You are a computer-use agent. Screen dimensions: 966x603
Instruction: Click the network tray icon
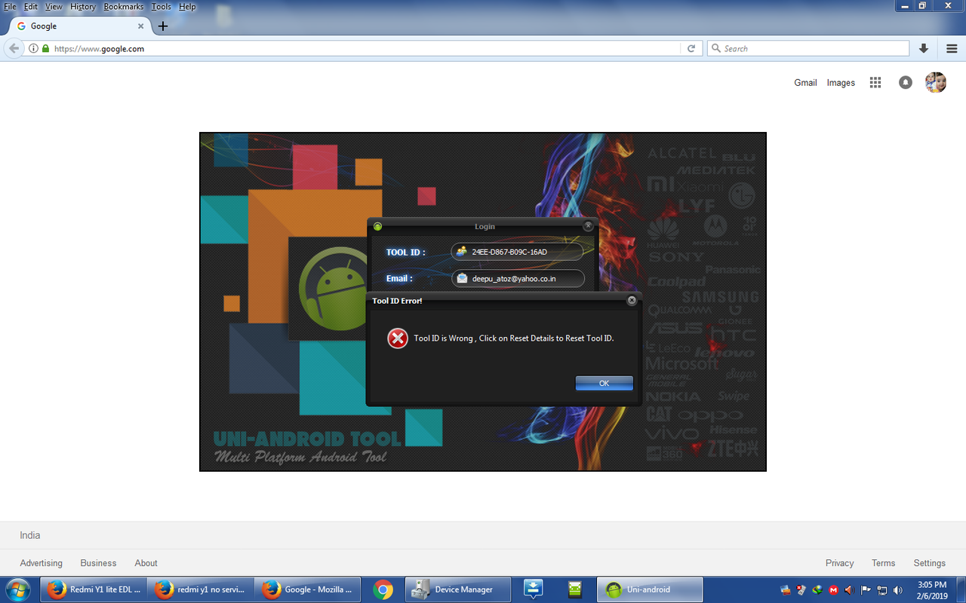[x=881, y=590]
